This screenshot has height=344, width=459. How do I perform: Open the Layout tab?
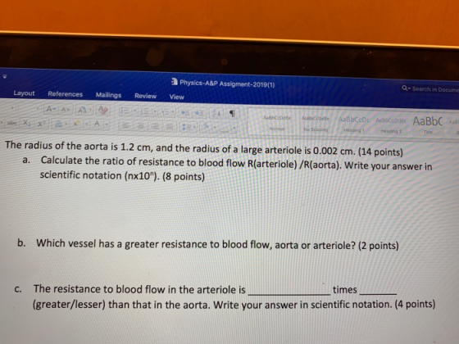click(24, 93)
